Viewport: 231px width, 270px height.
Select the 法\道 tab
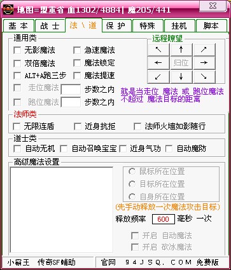click(x=83, y=25)
